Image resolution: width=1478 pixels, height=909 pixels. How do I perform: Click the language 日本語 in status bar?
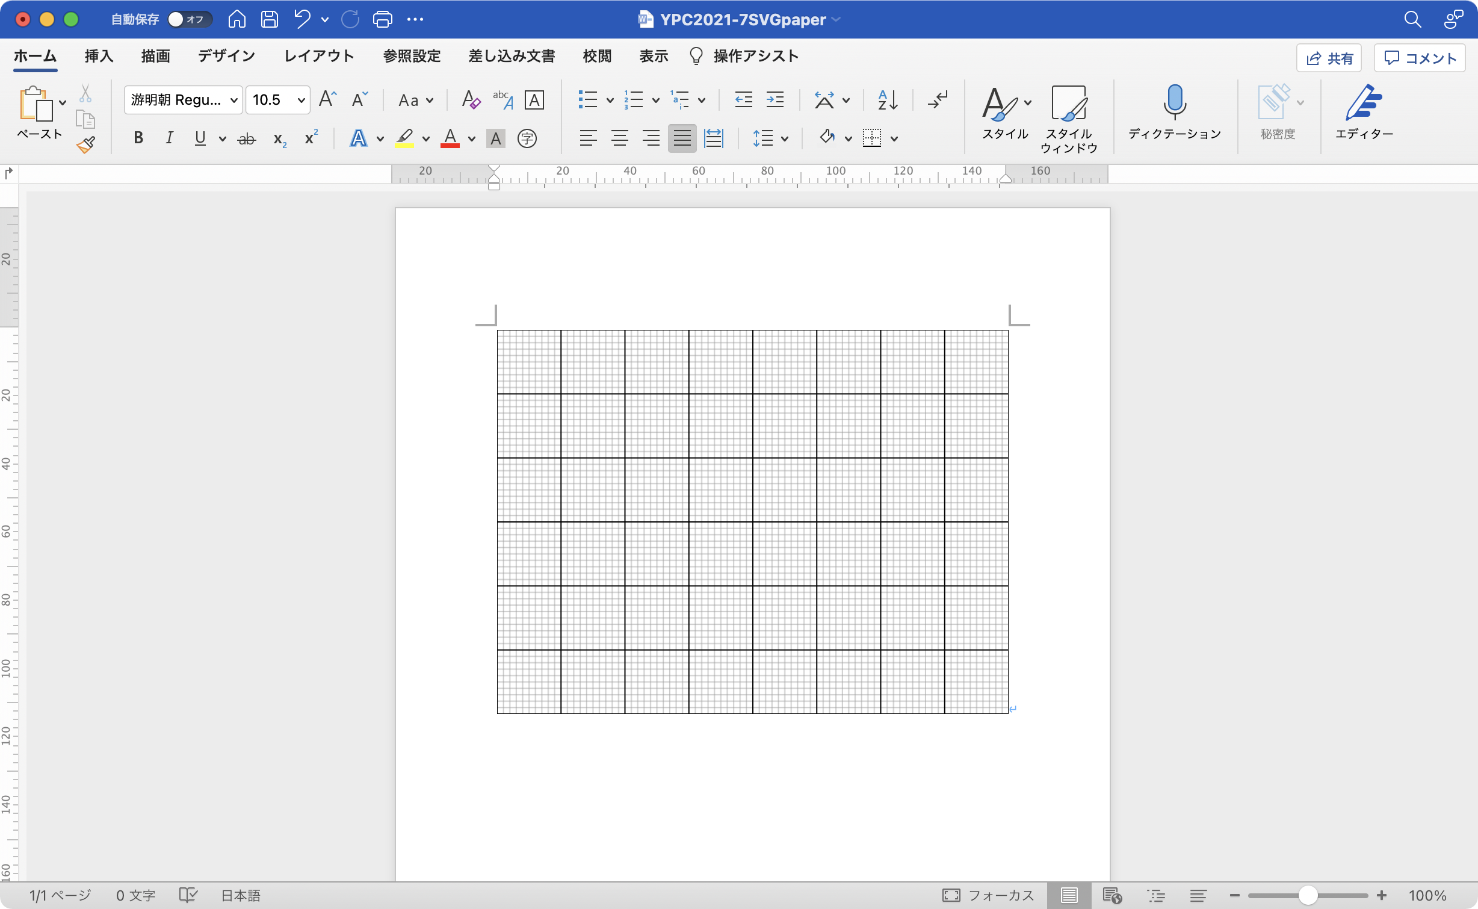[x=241, y=896]
